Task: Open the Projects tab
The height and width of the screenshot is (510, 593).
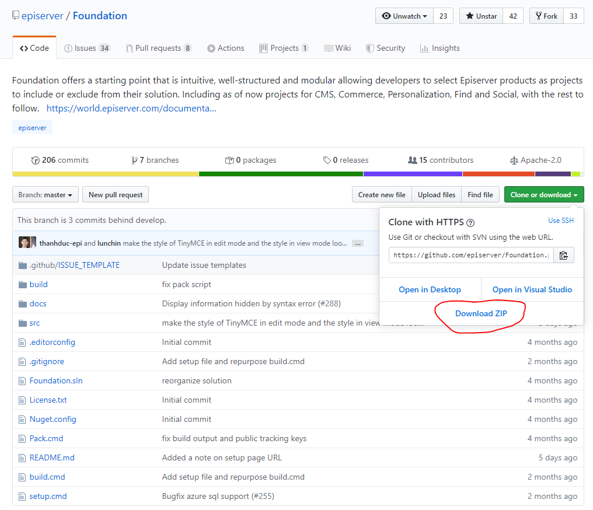Action: 284,48
